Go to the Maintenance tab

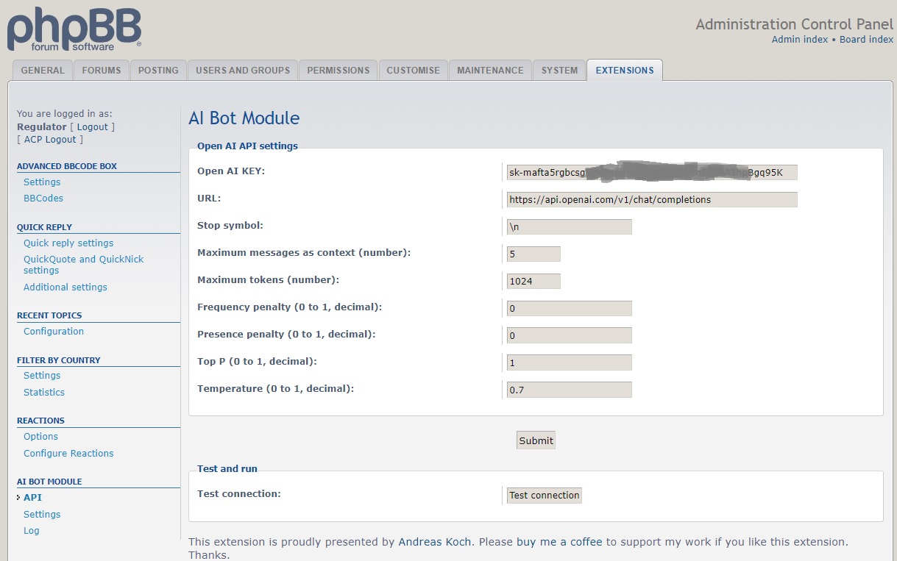point(490,71)
